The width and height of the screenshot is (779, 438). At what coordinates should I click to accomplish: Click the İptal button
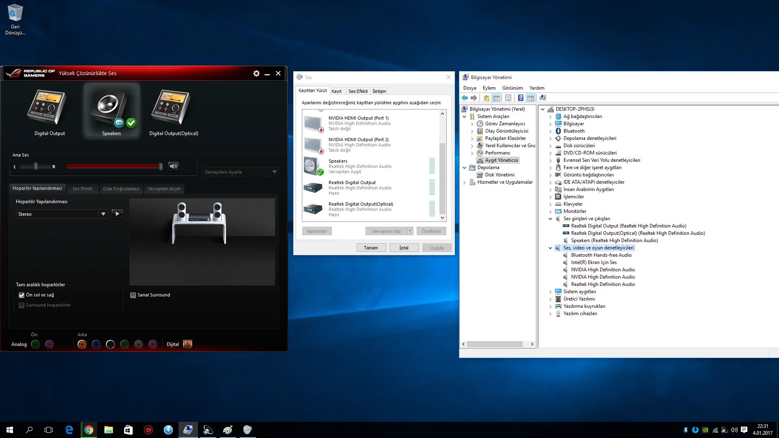(404, 248)
